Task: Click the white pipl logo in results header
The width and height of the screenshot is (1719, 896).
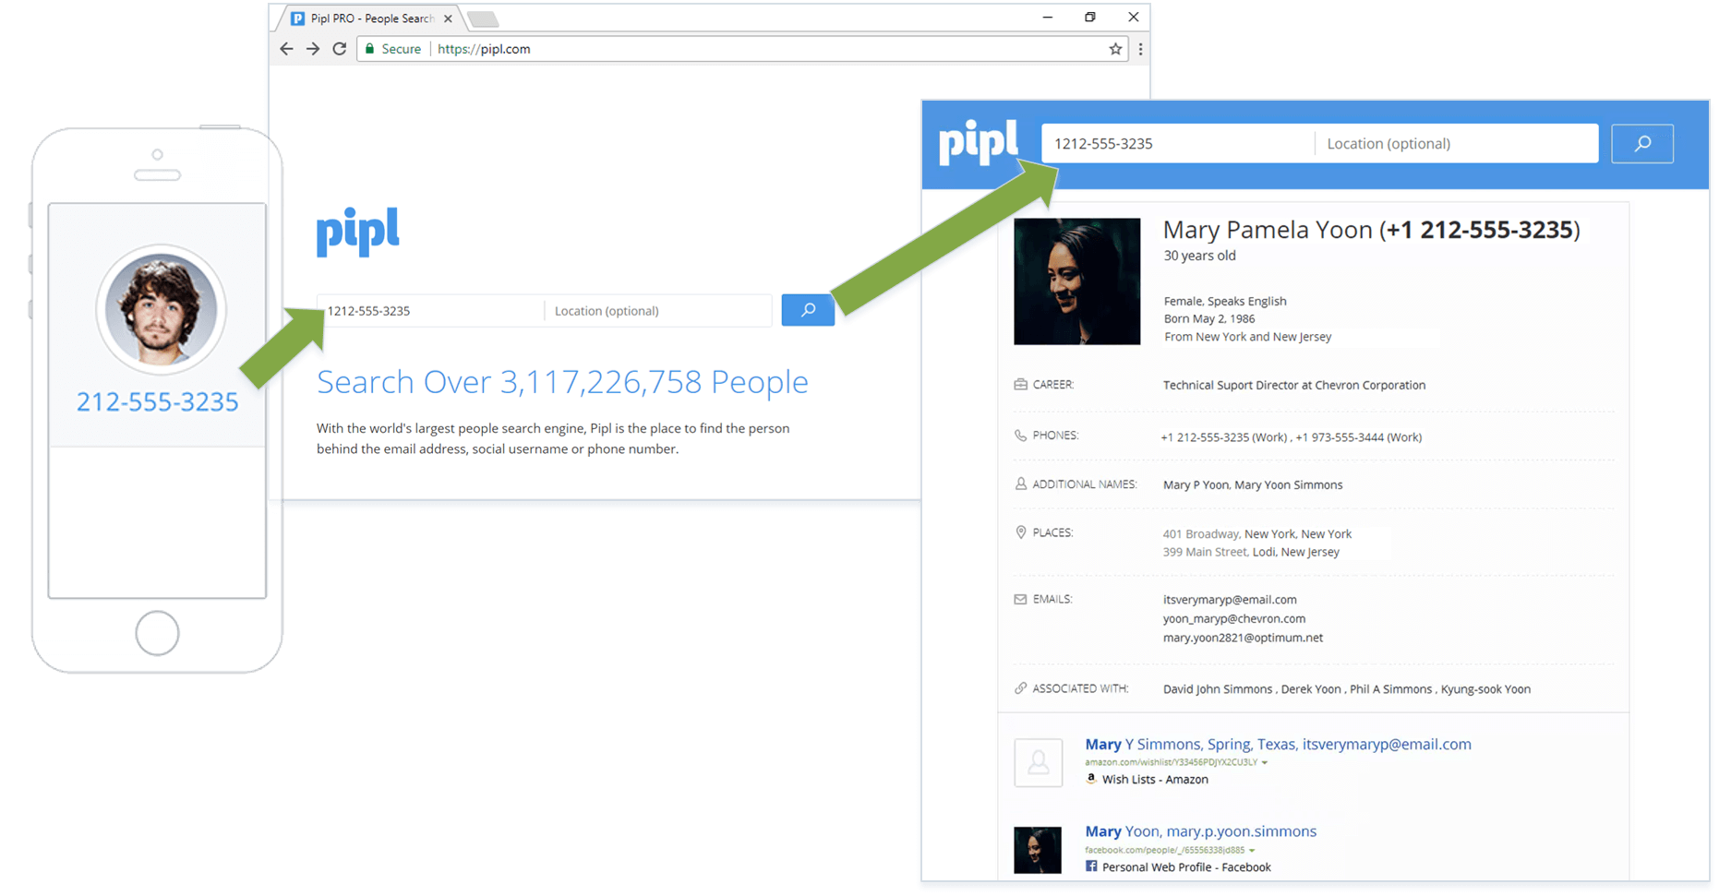Action: coord(979,143)
